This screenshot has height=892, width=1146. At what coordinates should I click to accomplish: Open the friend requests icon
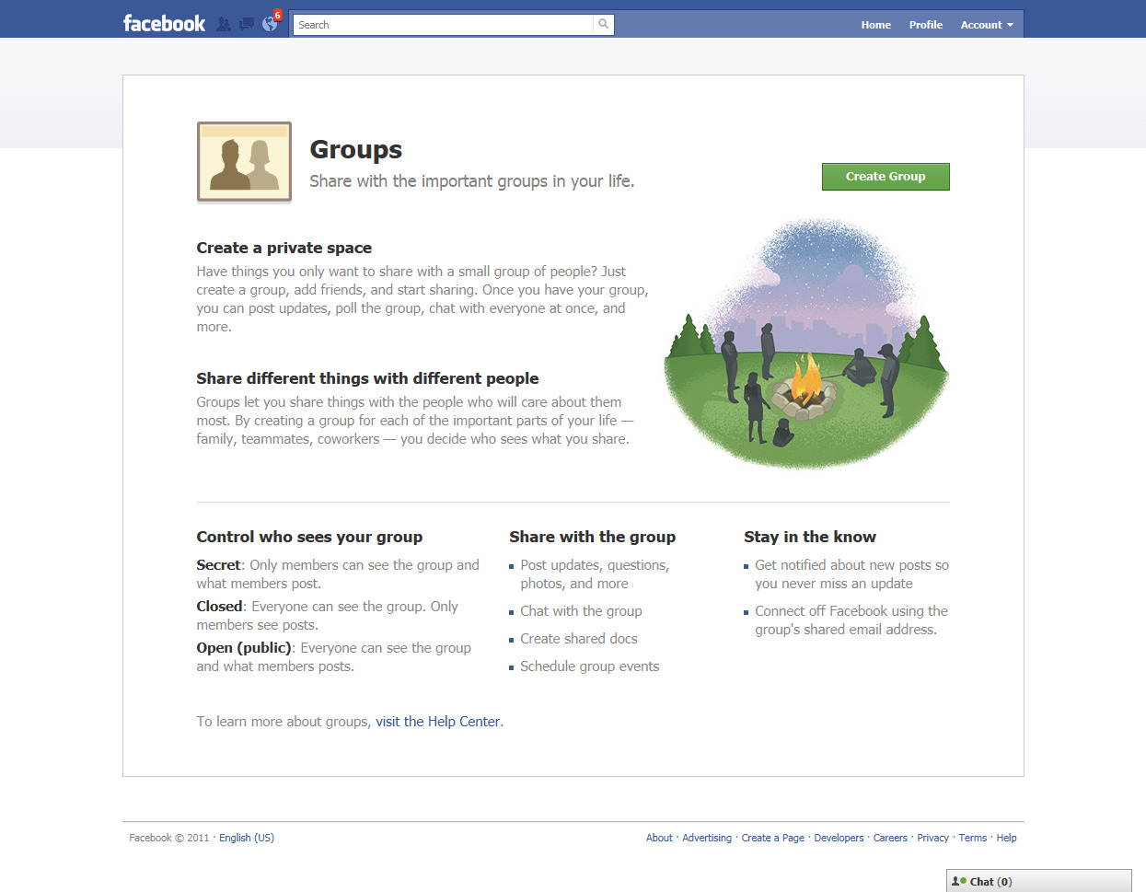[224, 25]
